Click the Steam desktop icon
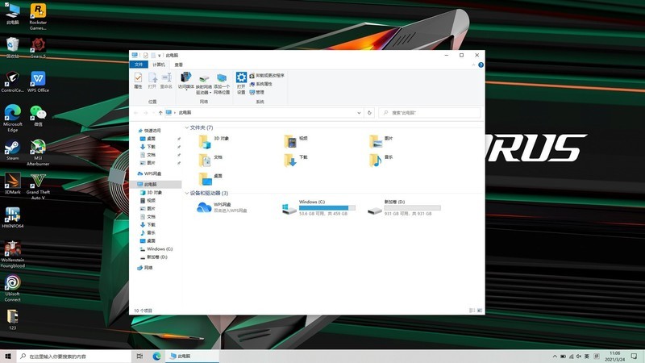This screenshot has width=645, height=363. click(x=12, y=150)
